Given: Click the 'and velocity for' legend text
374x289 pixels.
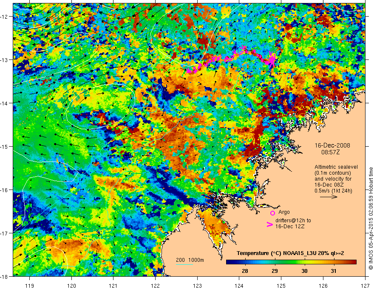Looking at the screenshot, I should coord(333,179).
